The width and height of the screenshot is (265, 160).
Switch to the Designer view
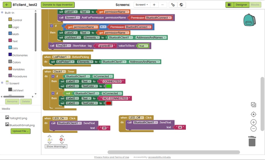[x=241, y=5]
